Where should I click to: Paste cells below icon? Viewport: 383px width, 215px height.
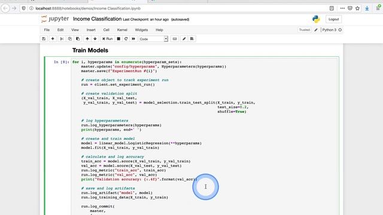pyautogui.click(x=78, y=39)
